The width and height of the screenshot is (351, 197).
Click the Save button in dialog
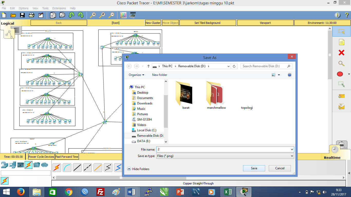point(254,168)
